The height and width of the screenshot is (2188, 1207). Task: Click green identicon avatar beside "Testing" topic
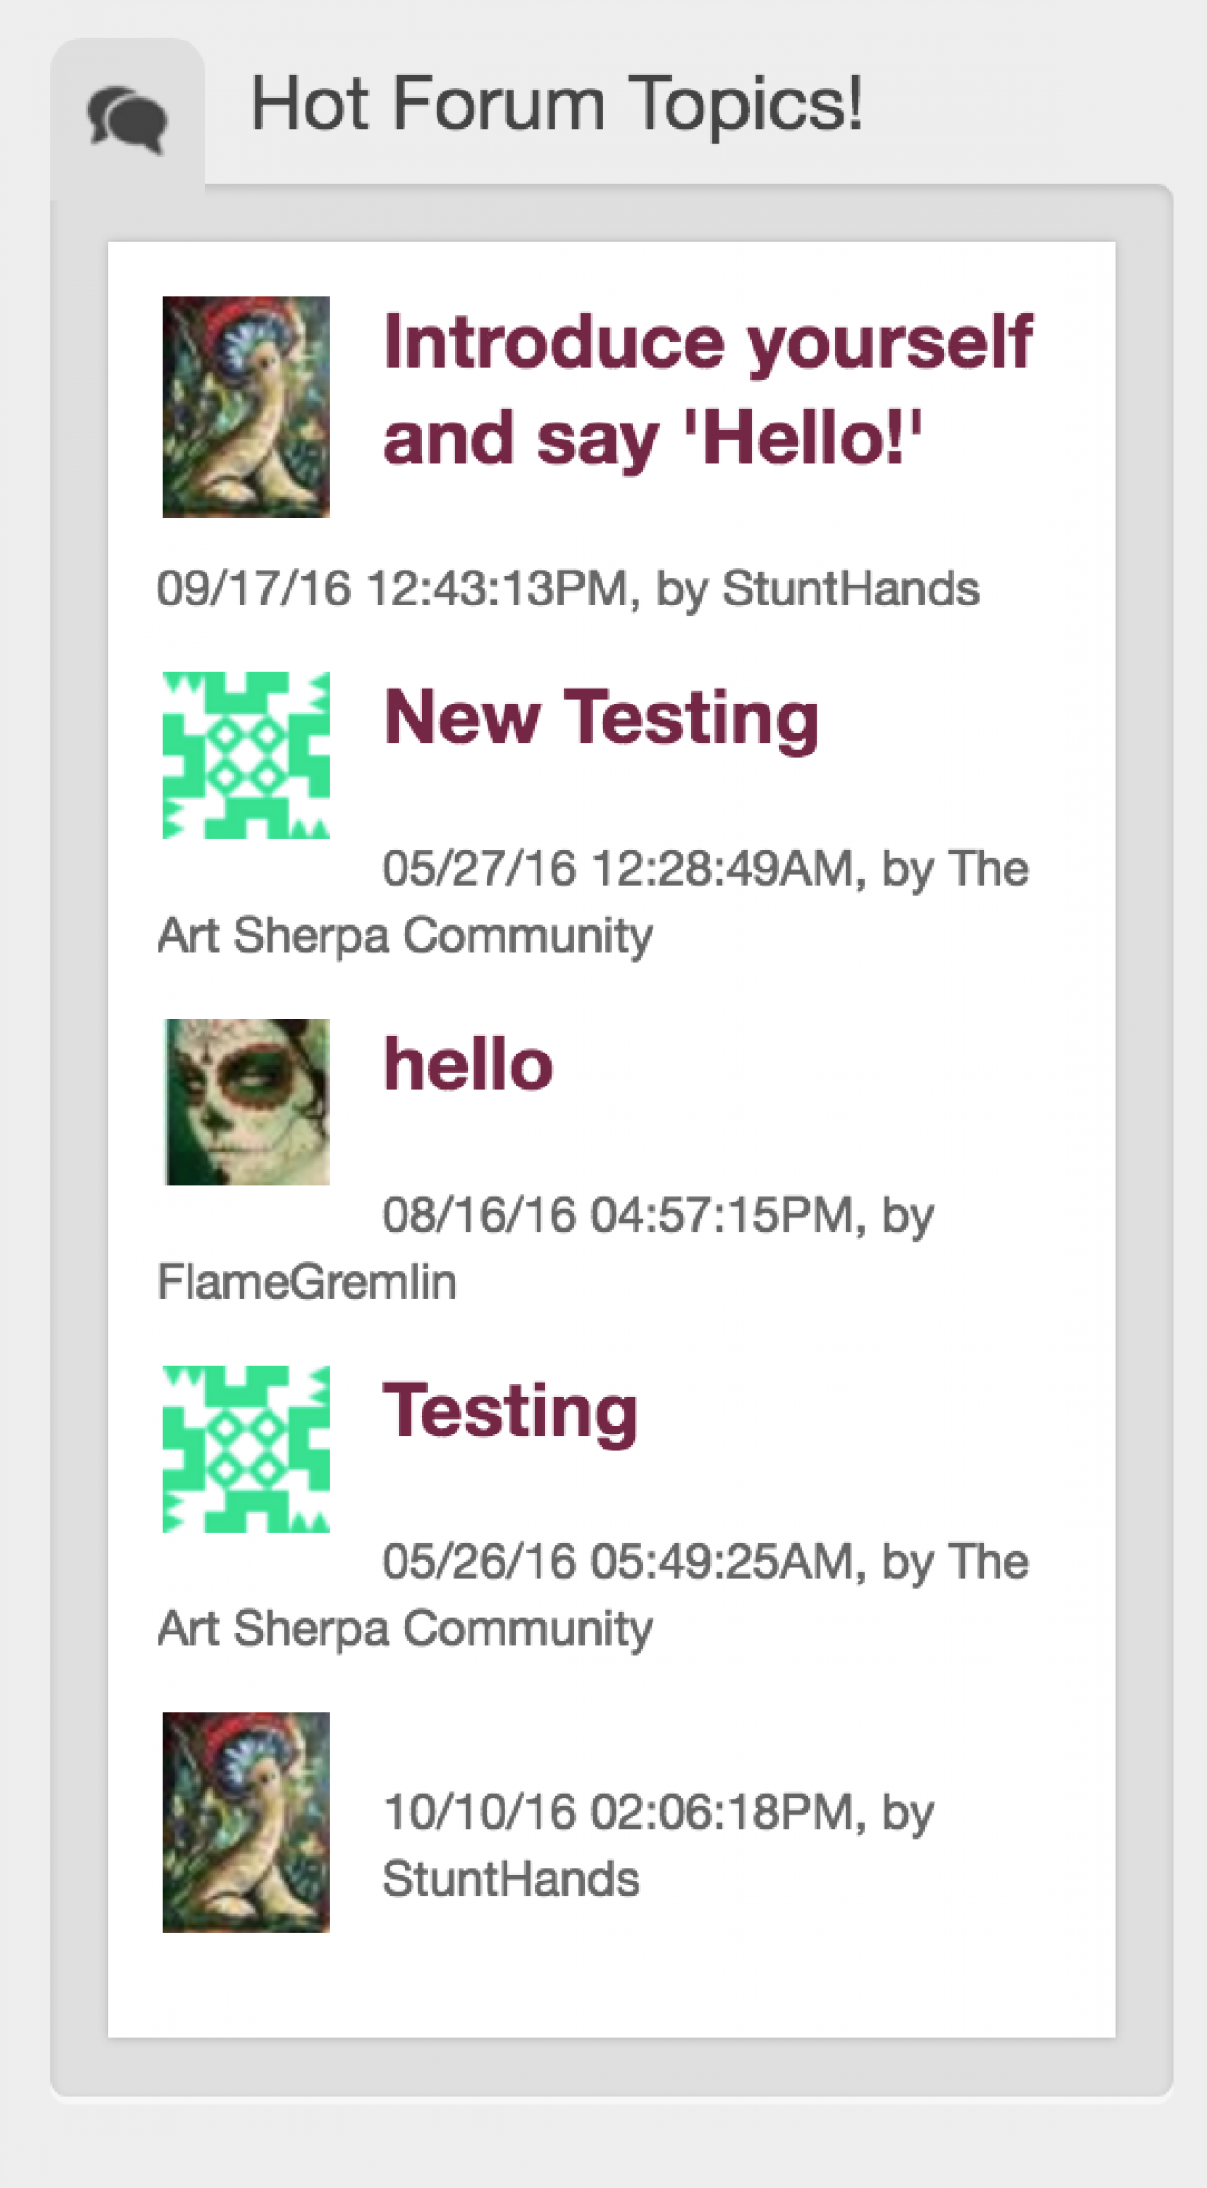pos(246,1449)
